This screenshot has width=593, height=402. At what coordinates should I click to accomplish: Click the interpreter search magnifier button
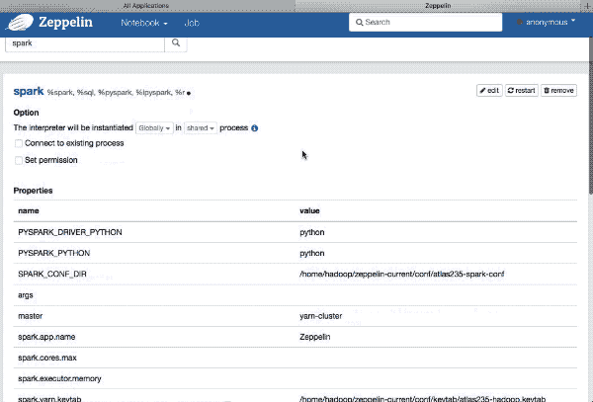coord(176,43)
